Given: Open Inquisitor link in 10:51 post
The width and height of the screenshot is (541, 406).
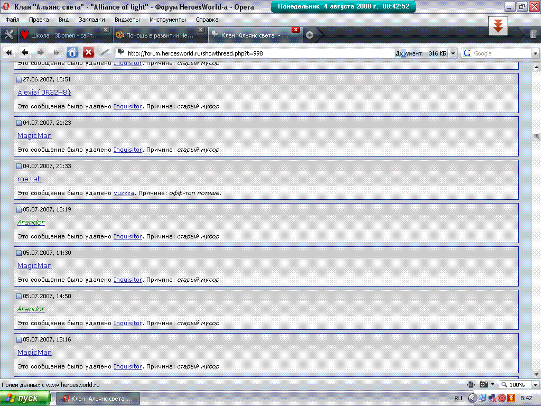Looking at the screenshot, I should [128, 106].
